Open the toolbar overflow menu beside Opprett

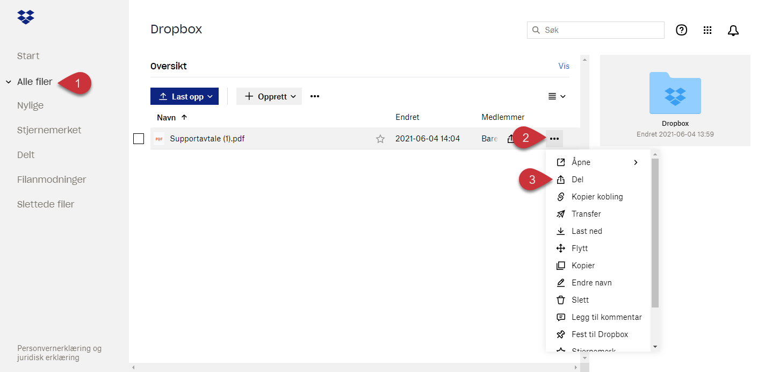pyautogui.click(x=315, y=96)
